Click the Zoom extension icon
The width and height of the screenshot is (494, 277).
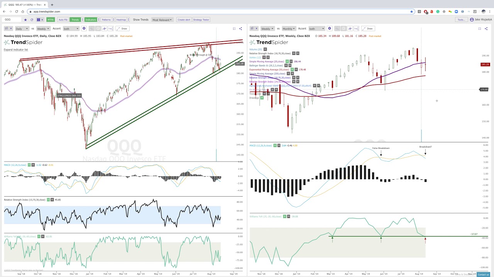point(456,12)
